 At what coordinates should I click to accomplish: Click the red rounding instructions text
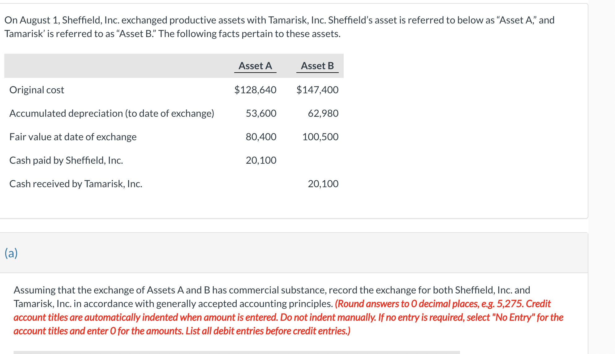click(288, 318)
